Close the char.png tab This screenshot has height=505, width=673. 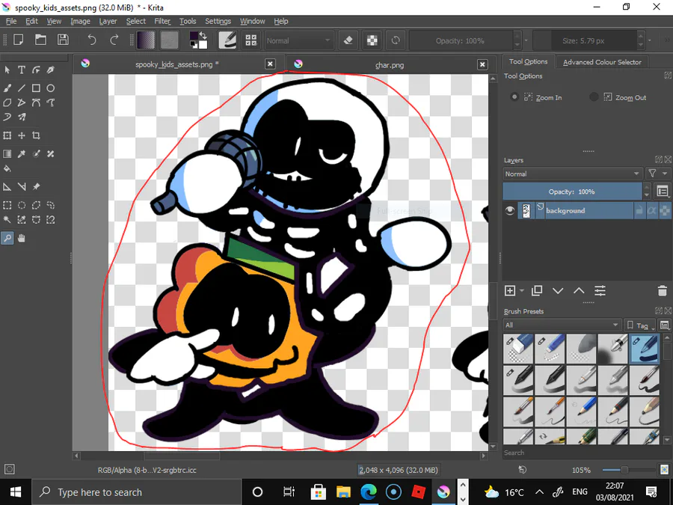click(x=482, y=64)
